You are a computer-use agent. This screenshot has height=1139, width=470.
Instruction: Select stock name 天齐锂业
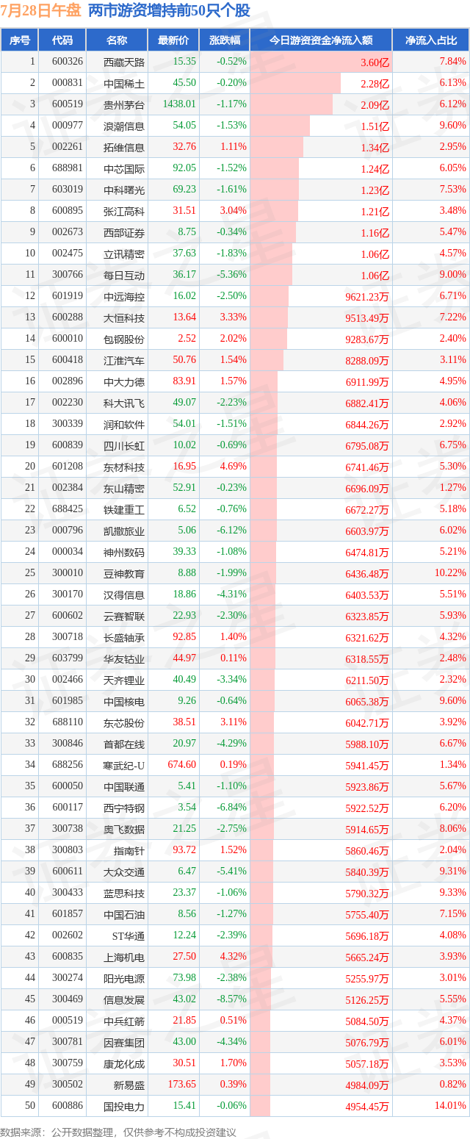(124, 680)
